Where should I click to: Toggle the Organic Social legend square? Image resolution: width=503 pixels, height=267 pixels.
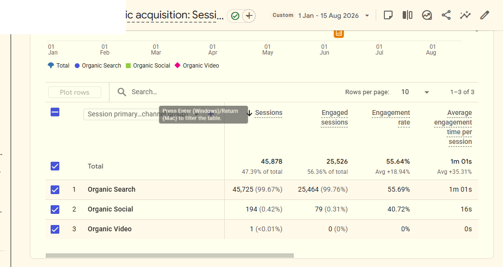[128, 66]
